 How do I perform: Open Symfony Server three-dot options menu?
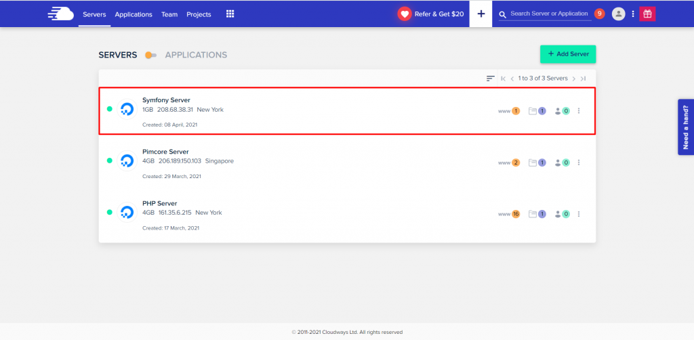pyautogui.click(x=579, y=111)
